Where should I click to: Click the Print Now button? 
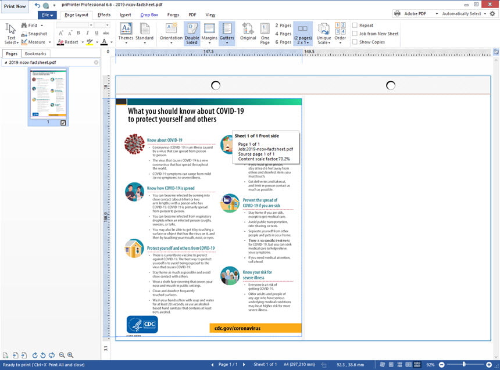pyautogui.click(x=15, y=6)
